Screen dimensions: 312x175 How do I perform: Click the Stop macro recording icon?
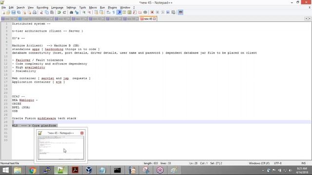click(x=157, y=12)
